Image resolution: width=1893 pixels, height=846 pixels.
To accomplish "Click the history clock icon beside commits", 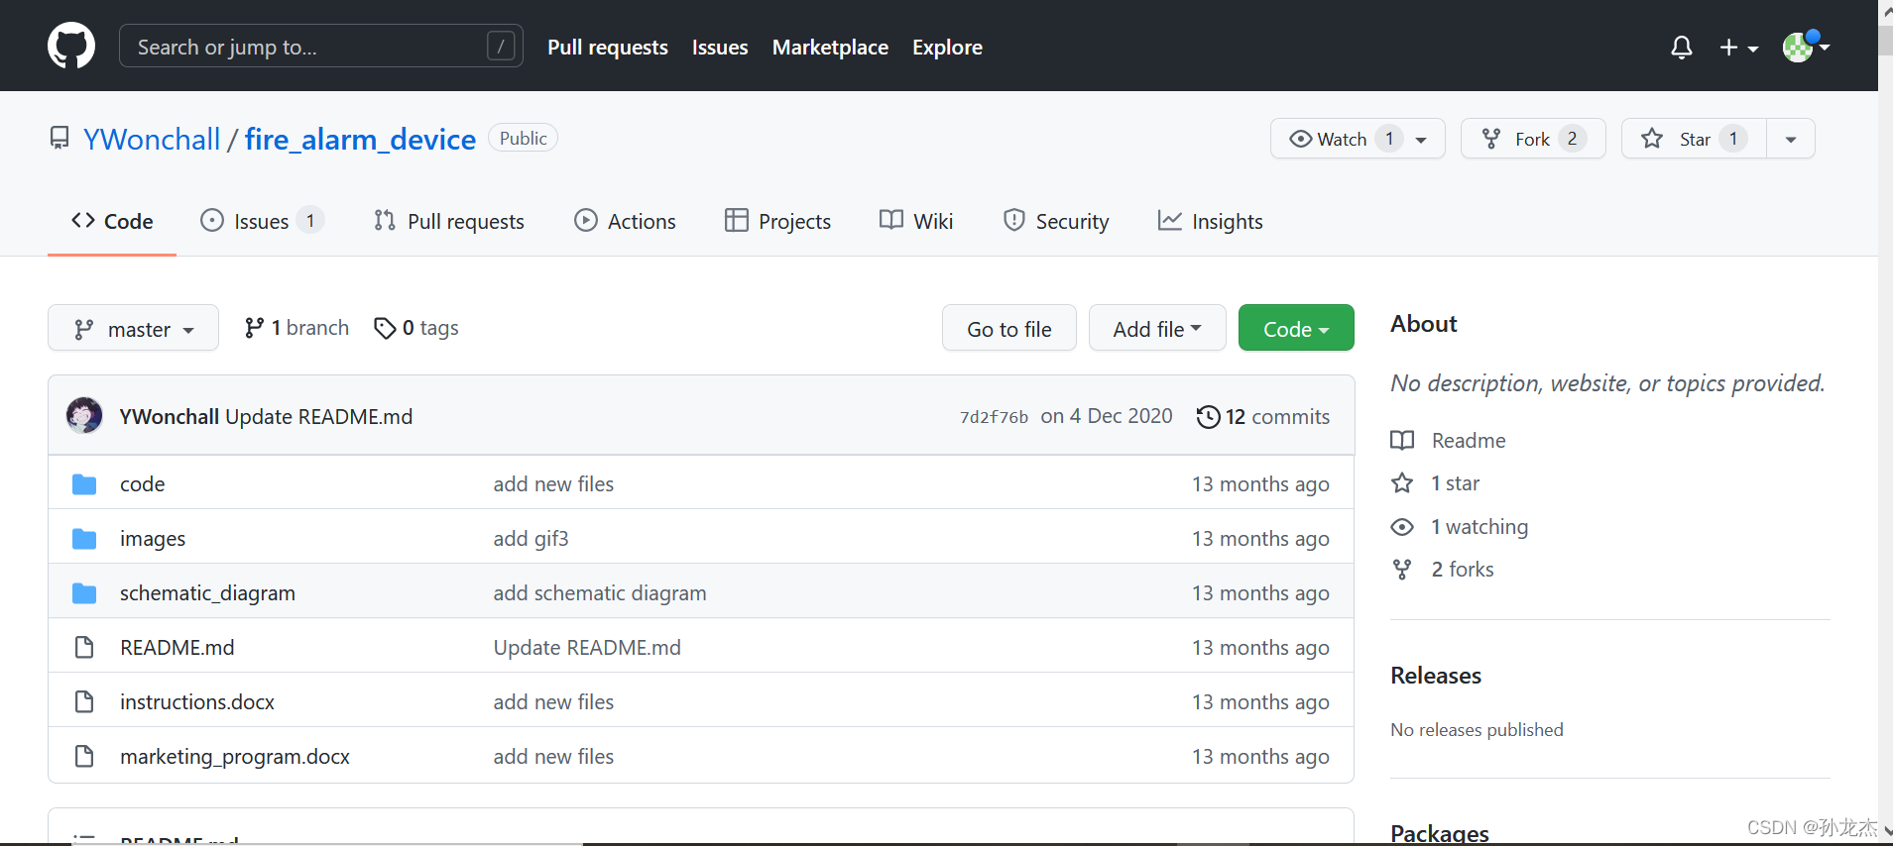I will (1208, 417).
